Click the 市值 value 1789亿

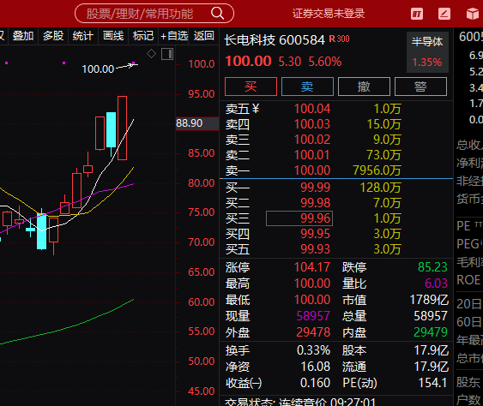429,300
